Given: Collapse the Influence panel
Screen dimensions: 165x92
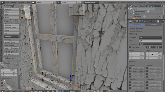Looking at the screenshot, I should 134,62.
